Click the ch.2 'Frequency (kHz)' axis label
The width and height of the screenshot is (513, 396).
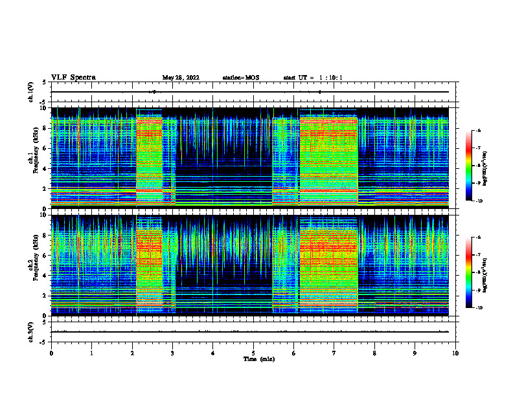click(36, 258)
